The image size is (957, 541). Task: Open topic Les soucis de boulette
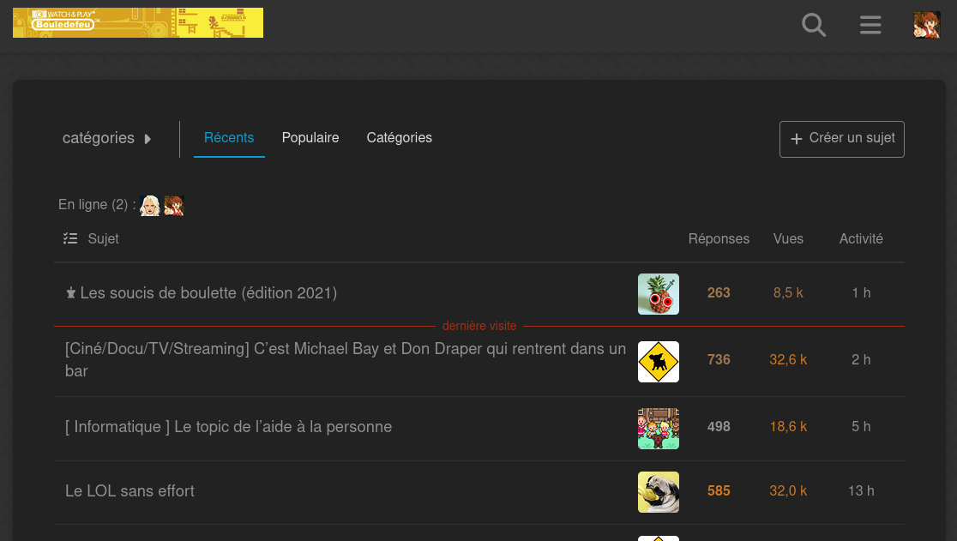click(x=208, y=293)
